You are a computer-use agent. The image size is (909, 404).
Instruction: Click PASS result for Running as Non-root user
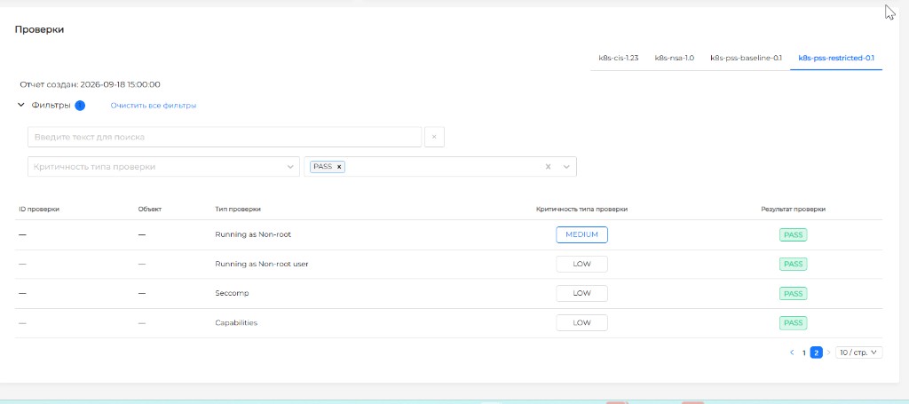pos(793,264)
